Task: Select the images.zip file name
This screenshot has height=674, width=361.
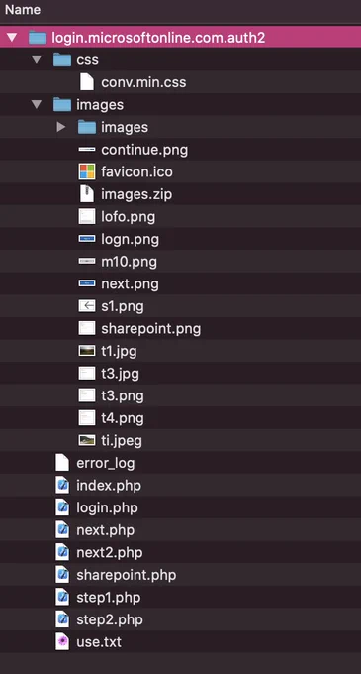Action: click(x=136, y=194)
